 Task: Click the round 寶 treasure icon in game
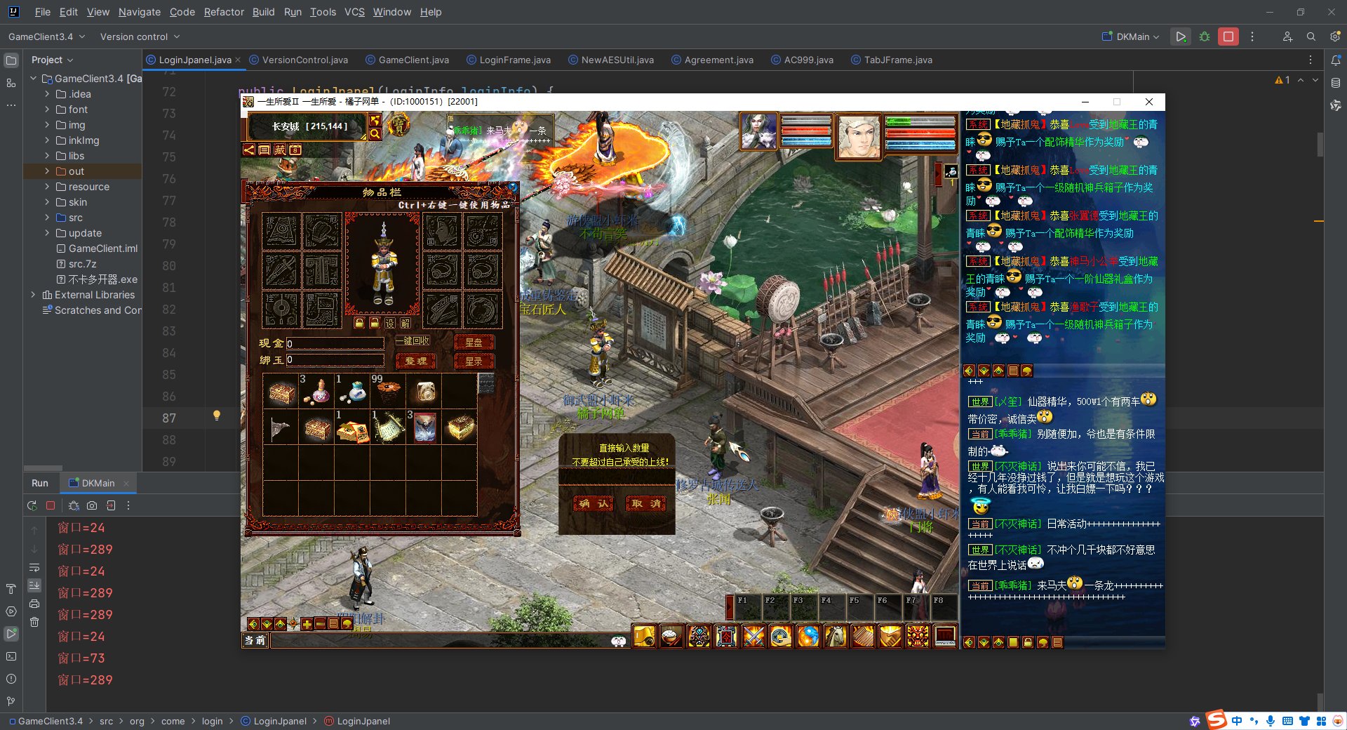click(398, 126)
